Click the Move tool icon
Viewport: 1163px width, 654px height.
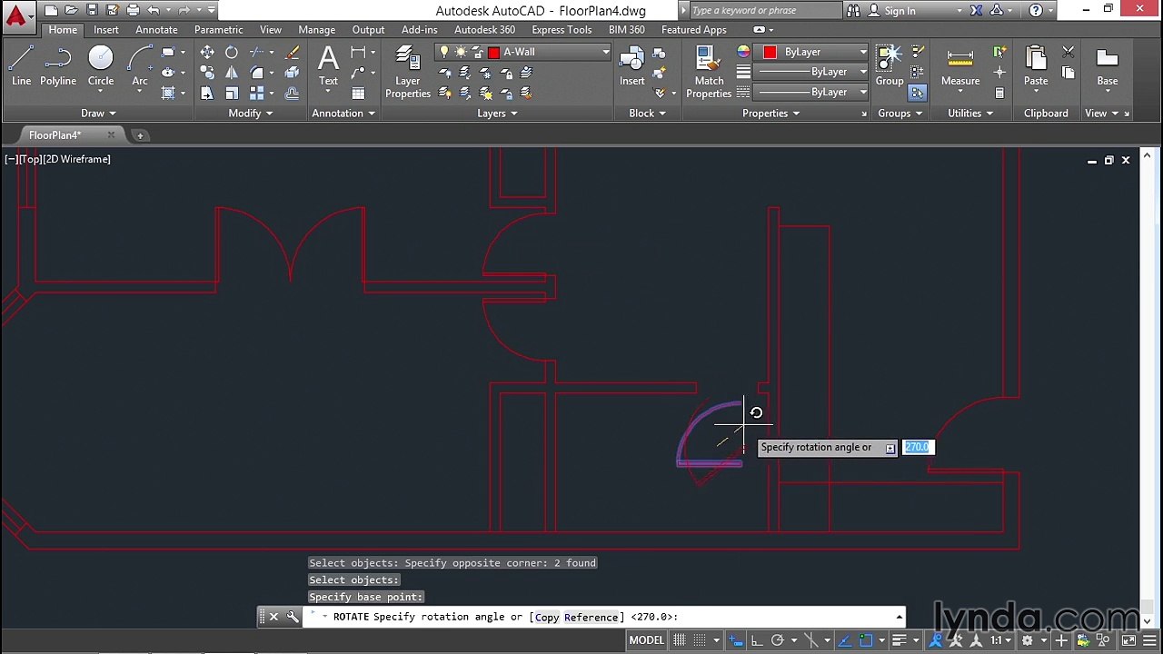tap(207, 52)
